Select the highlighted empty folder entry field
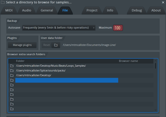Viewport: 166px width, 117px height. click(x=67, y=80)
